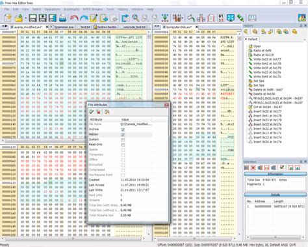
Task: Click the Last Write date value
Action: [x=135, y=190]
